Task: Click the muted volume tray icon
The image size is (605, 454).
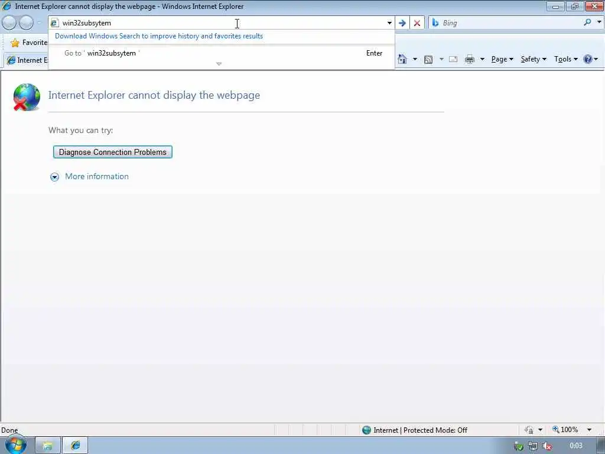Action: pyautogui.click(x=547, y=446)
